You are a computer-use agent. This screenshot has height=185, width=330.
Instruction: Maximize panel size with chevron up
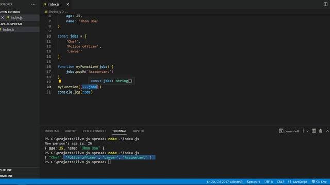point(327,131)
